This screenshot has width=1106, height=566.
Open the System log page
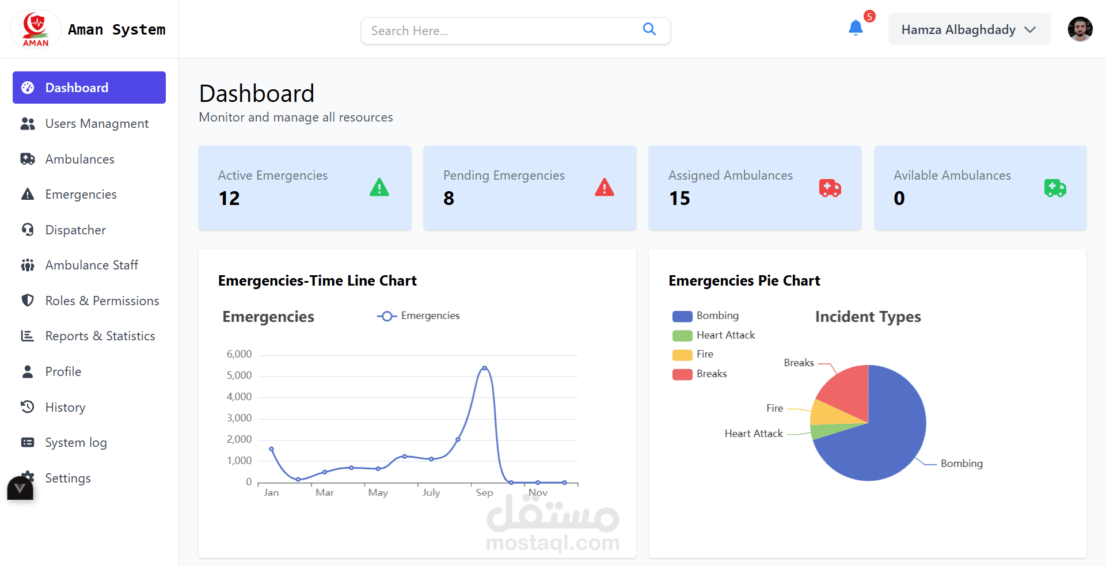point(89,442)
